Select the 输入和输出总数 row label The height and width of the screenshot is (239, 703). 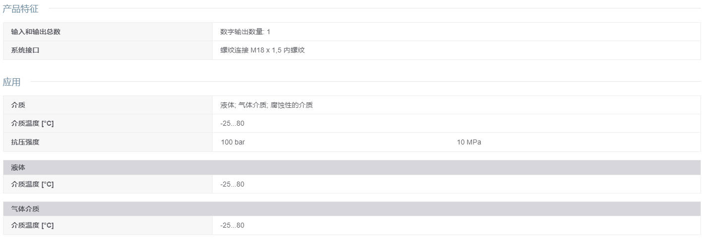[36, 32]
